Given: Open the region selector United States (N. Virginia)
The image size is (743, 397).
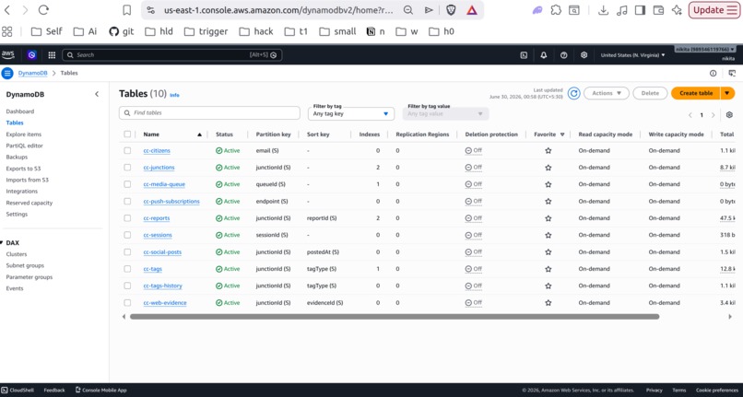Looking at the screenshot, I should click(x=632, y=55).
